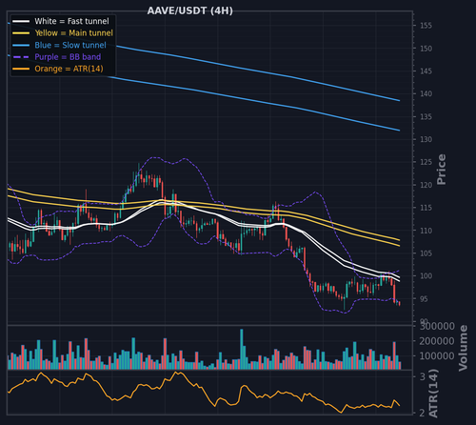The height and width of the screenshot is (425, 476).
Task: Click the 110 price axis label
Action: pos(426,231)
